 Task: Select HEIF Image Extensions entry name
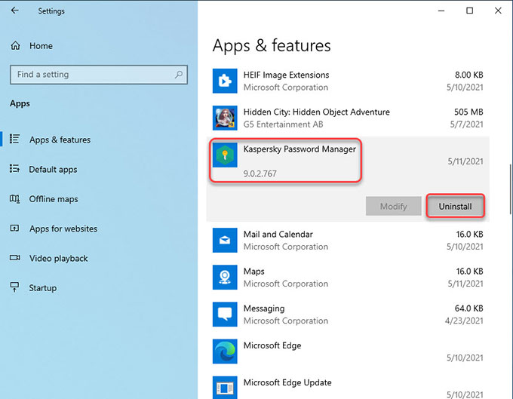[x=286, y=75]
